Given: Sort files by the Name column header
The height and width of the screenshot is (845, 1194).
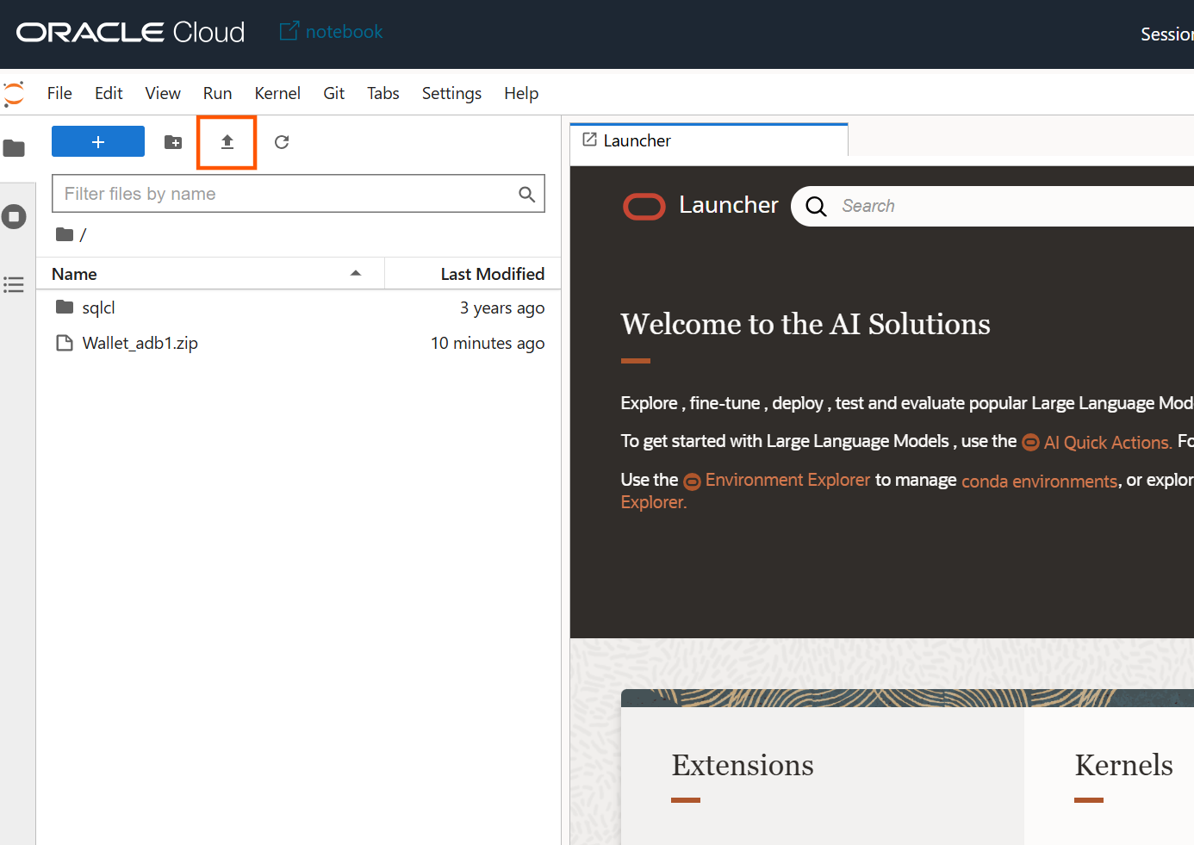Looking at the screenshot, I should (210, 274).
